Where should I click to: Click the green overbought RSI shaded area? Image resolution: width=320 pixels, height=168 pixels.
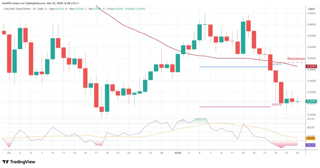coord(200,120)
